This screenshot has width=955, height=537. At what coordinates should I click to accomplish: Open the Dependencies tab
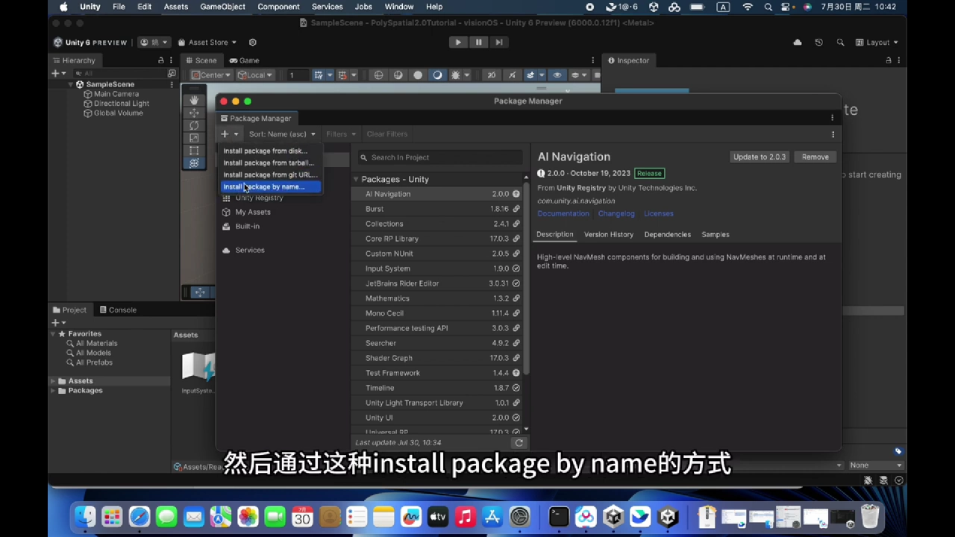coord(667,234)
